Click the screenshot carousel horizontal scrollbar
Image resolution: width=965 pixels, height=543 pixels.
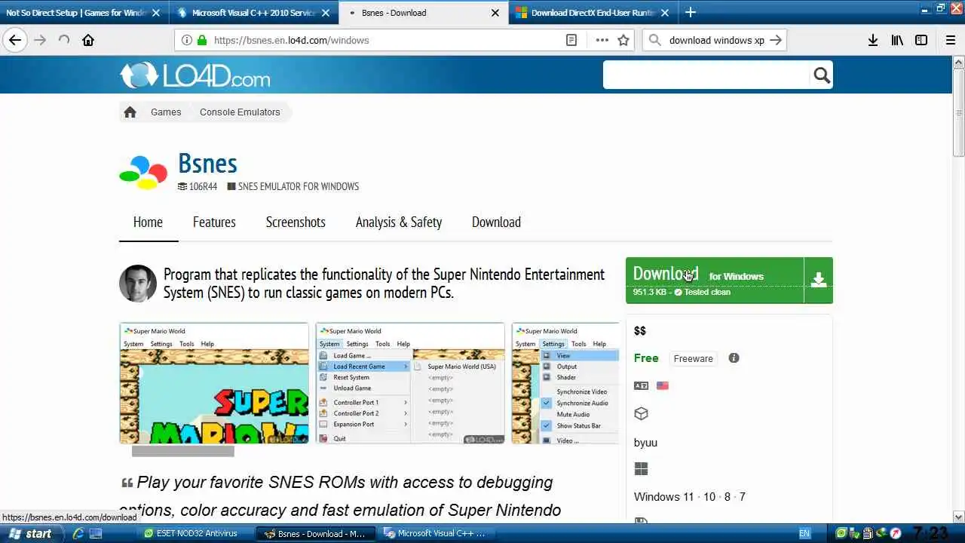pos(183,451)
